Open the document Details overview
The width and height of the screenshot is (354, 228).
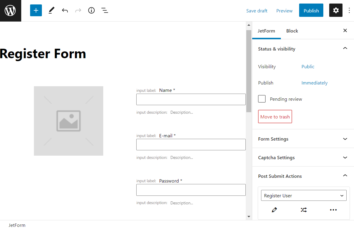(91, 10)
